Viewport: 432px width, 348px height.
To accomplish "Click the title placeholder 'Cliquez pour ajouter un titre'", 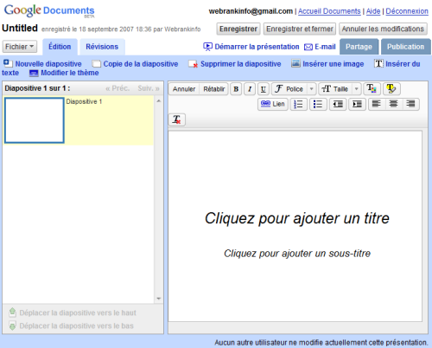I will (297, 218).
